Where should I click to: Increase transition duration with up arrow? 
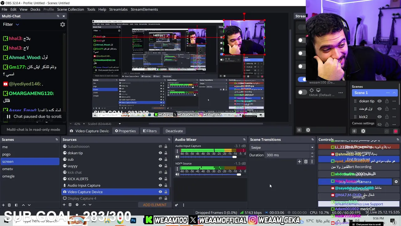(x=312, y=153)
